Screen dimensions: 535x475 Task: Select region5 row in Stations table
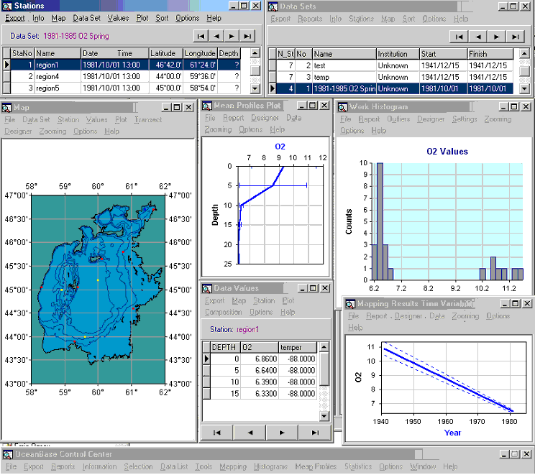pos(126,88)
